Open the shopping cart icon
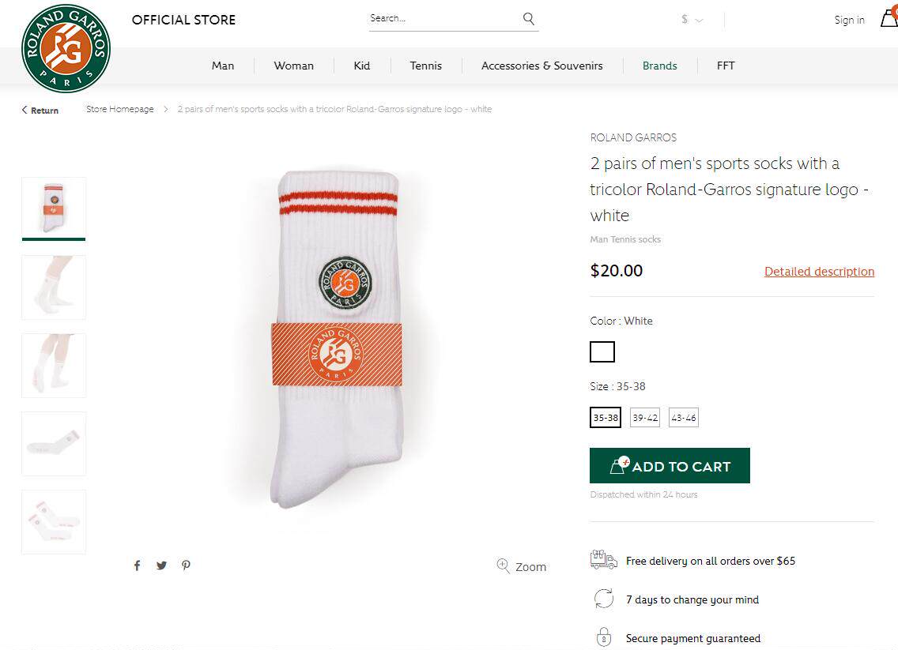 pos(889,19)
